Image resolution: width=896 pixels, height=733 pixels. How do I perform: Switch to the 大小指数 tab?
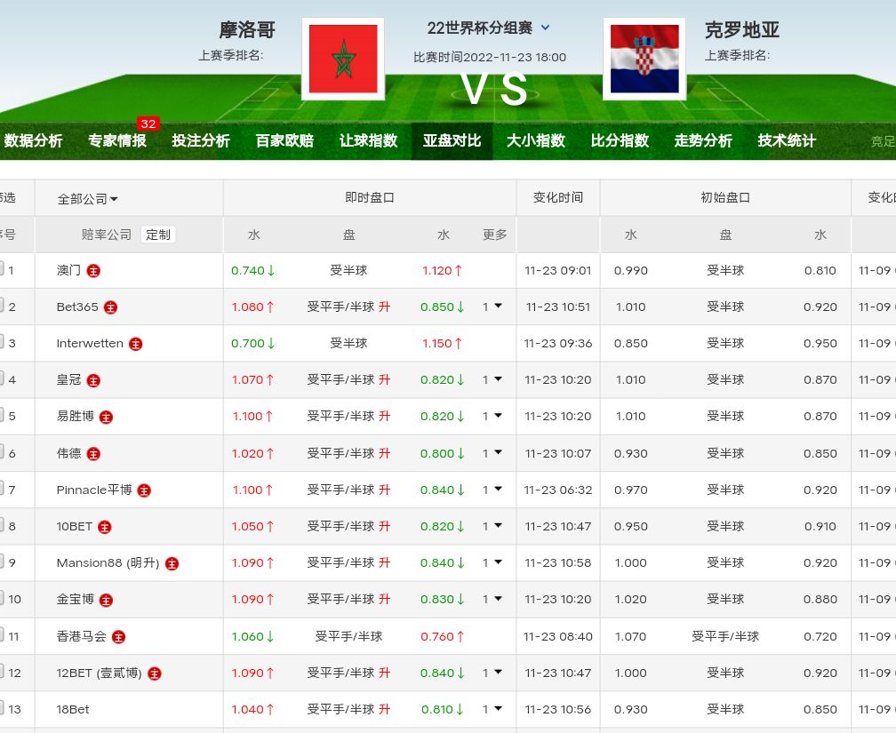pyautogui.click(x=535, y=140)
